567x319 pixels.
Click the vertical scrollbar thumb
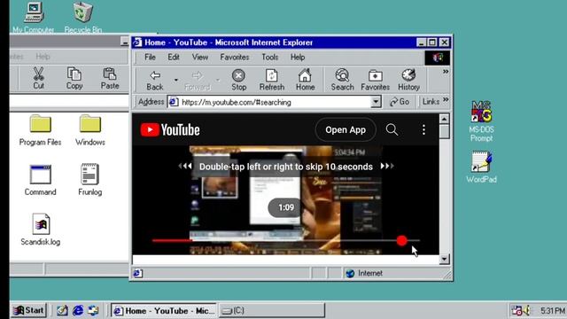(444, 131)
